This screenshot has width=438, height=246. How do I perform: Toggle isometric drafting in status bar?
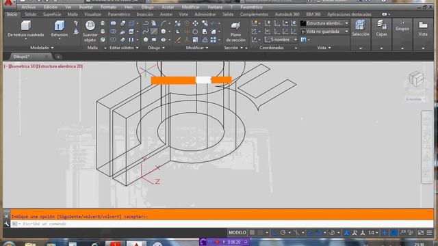(x=296, y=232)
